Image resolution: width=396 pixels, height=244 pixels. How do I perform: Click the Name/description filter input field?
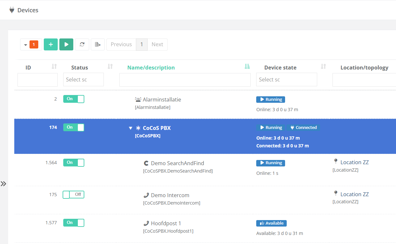coord(185,80)
